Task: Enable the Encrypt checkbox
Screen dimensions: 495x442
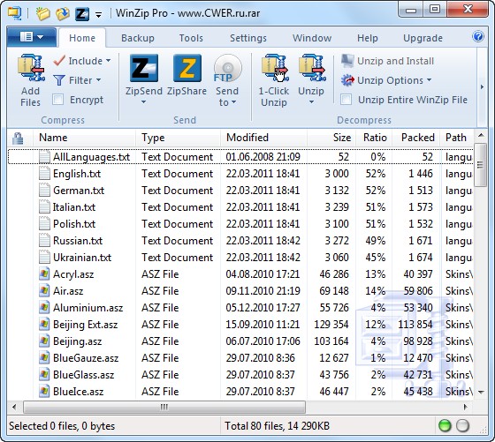Action: click(58, 100)
